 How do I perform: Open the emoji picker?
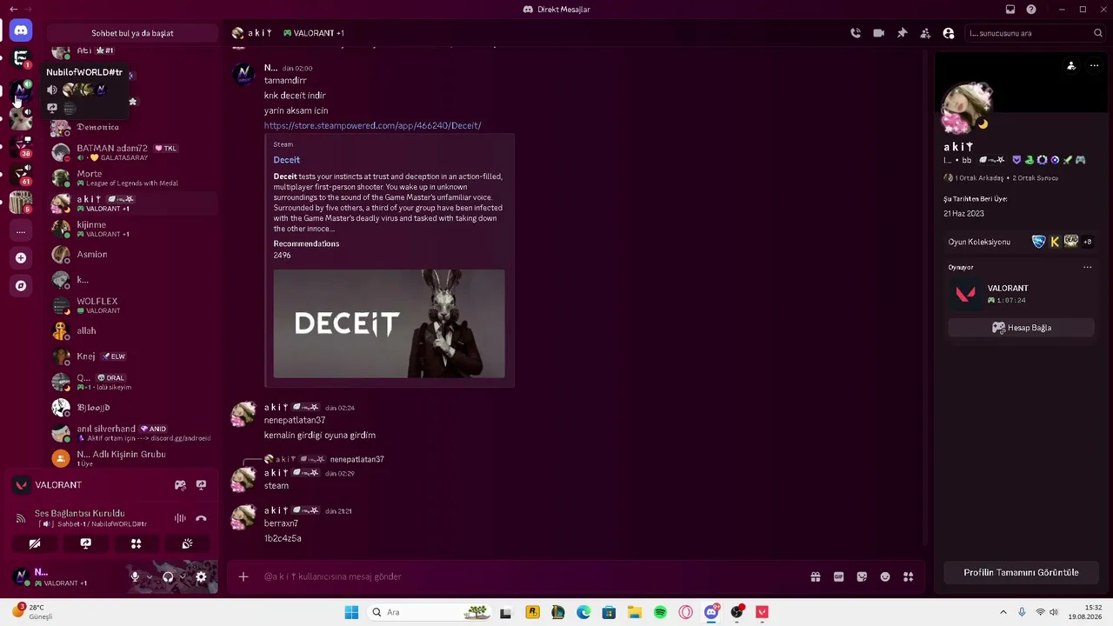pyautogui.click(x=885, y=576)
